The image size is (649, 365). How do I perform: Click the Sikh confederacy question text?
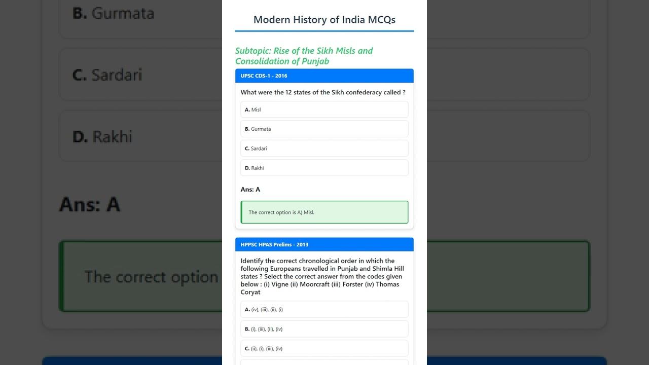point(323,92)
